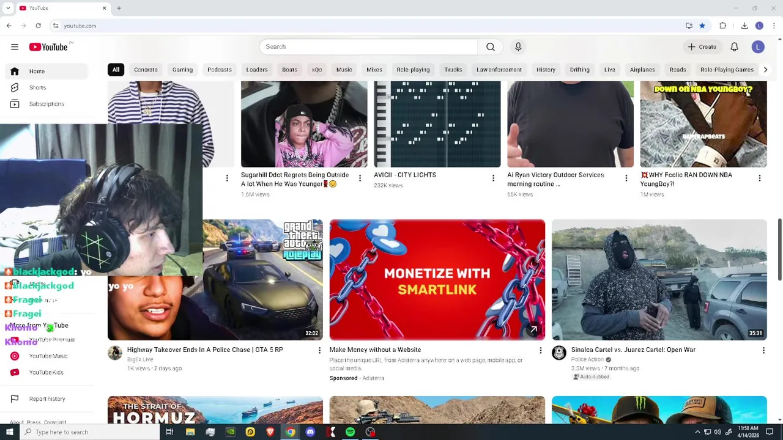The width and height of the screenshot is (783, 440).
Task: Open Police Action channel avatar
Action: point(559,353)
